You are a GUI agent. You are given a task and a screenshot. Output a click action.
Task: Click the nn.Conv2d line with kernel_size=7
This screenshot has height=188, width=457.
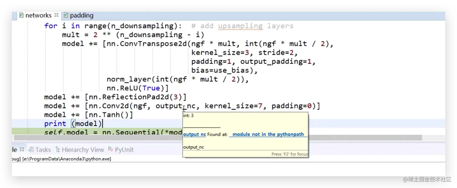pyautogui.click(x=182, y=106)
